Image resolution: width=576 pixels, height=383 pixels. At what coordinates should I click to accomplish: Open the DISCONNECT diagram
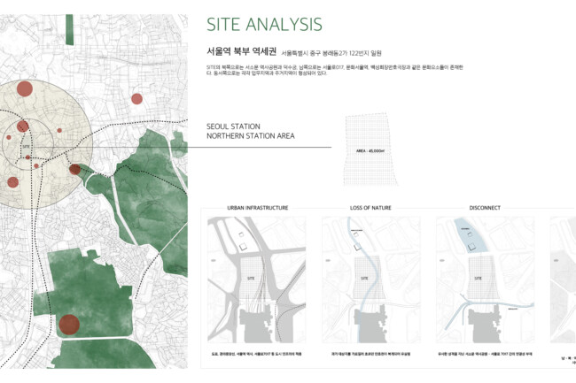(485, 281)
